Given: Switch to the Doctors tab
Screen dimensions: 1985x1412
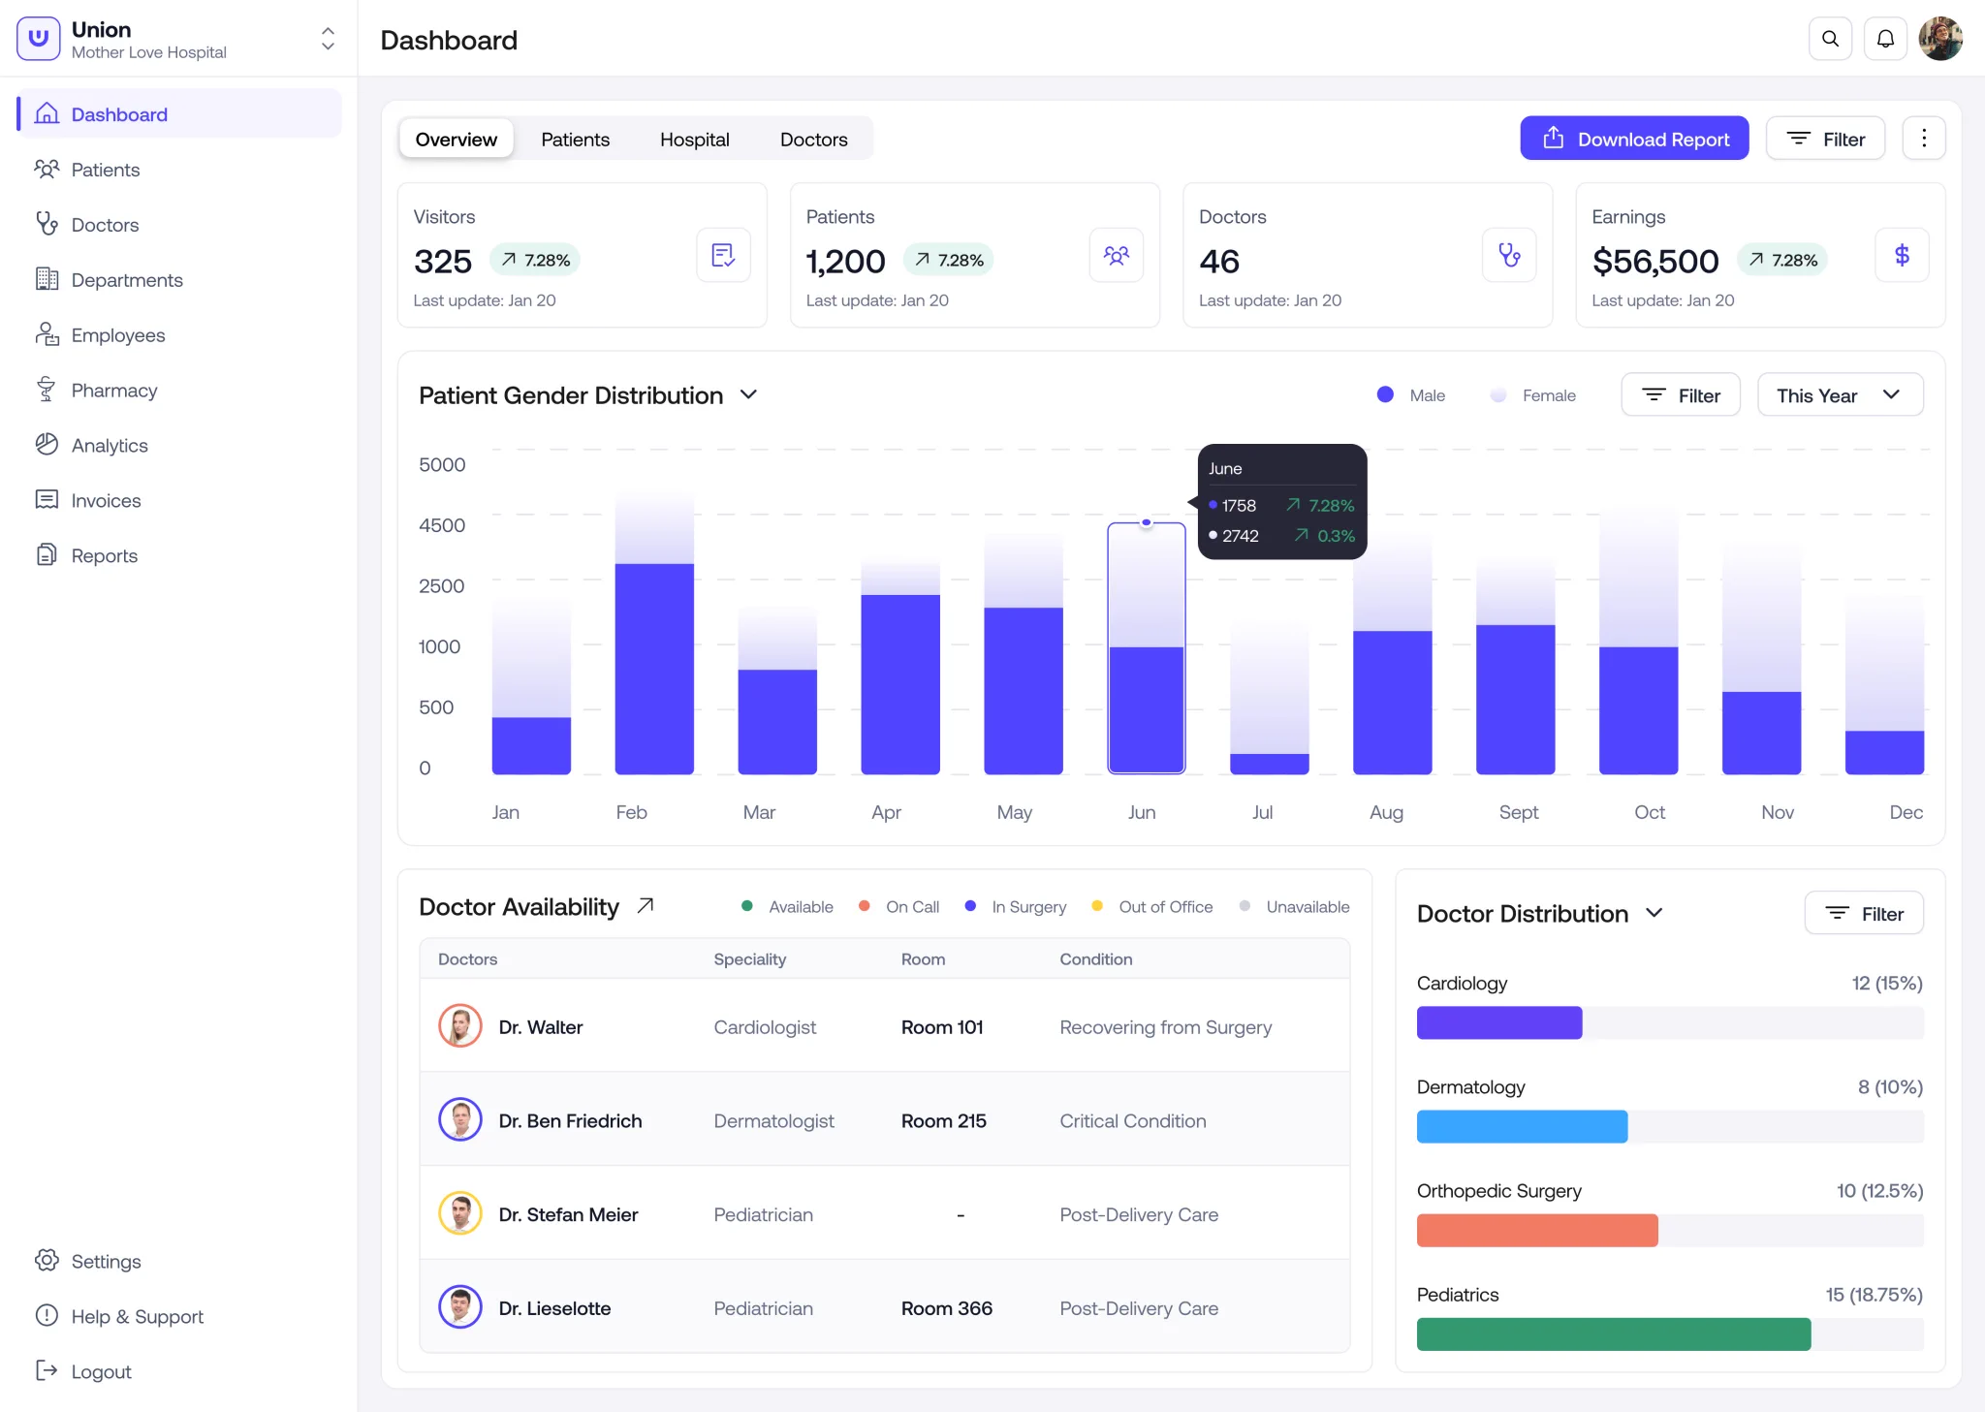Looking at the screenshot, I should [x=813, y=140].
